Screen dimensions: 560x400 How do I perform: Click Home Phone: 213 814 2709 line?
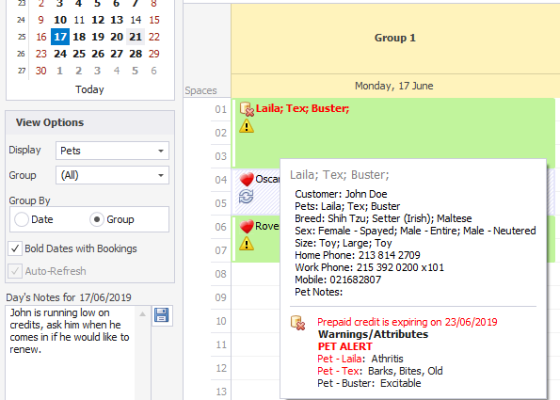[x=358, y=255]
